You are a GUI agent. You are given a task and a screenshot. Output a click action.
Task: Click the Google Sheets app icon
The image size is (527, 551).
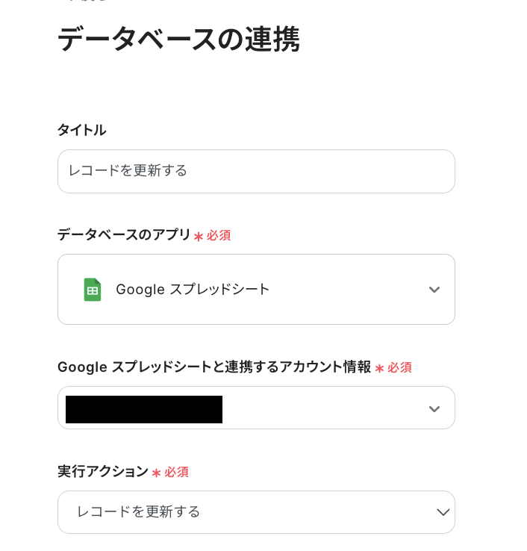pyautogui.click(x=93, y=290)
